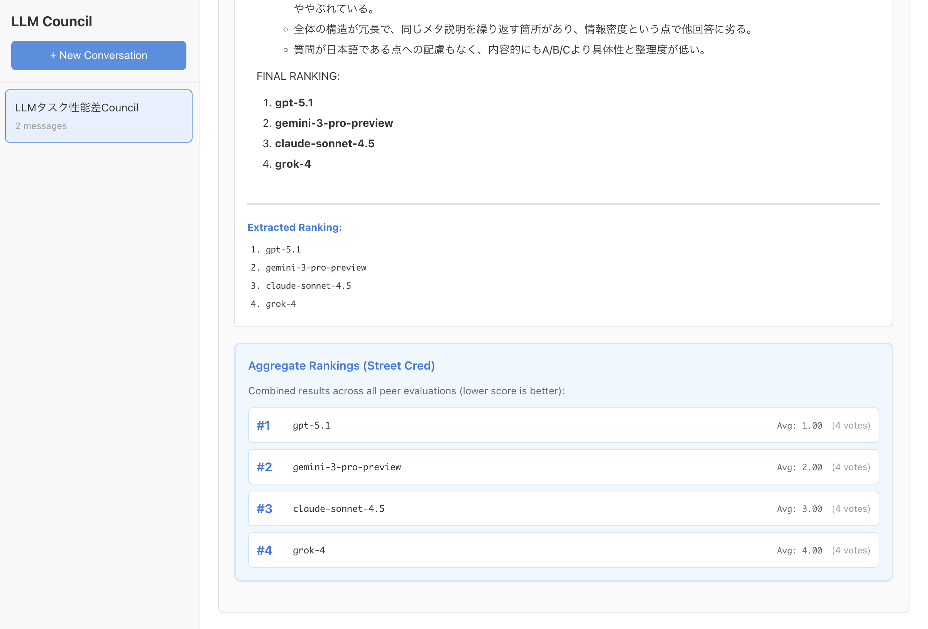Select the #2 gemini-3-pro-preview aggregate row

(563, 467)
